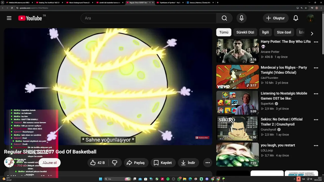
Task: Open the notifications bell
Action: (x=296, y=18)
